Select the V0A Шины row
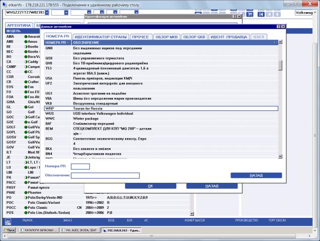The height and width of the screenshot is (241, 320). coord(161,98)
